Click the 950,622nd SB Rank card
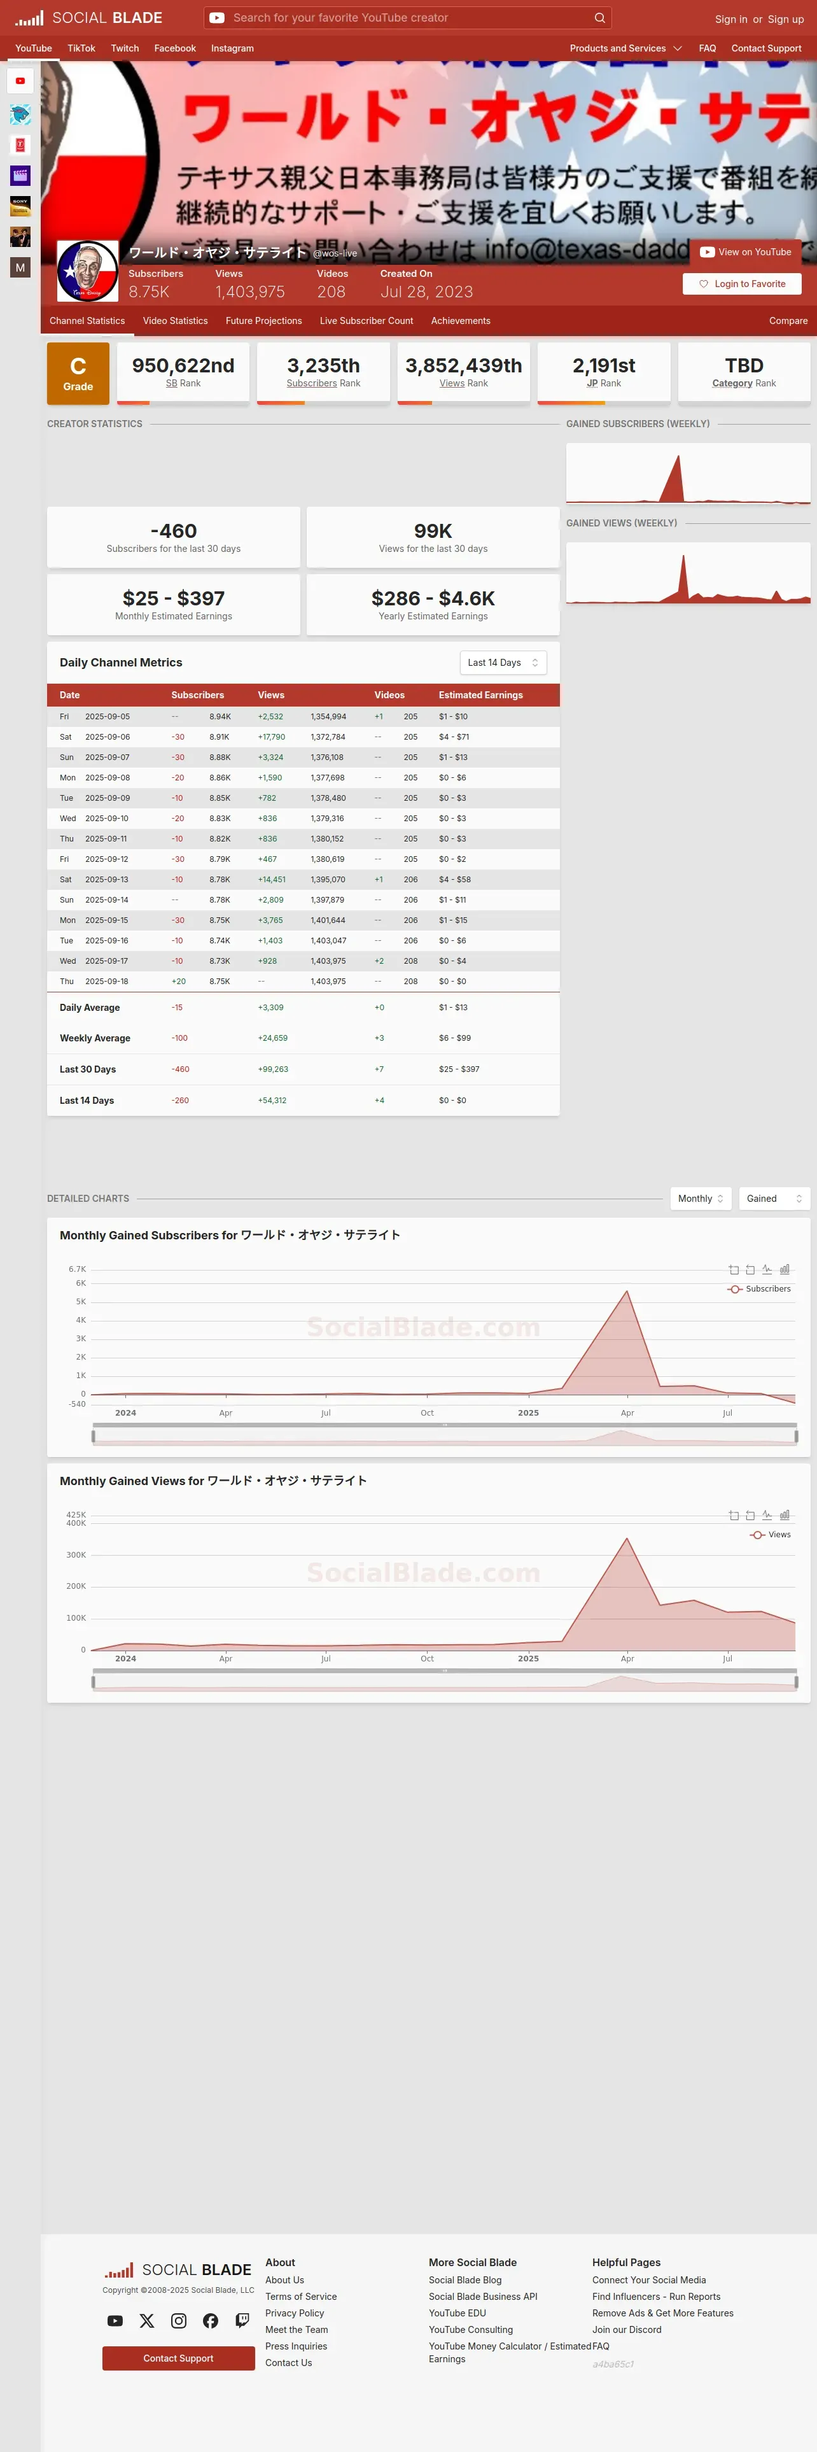Screen dimensions: 817x2452 (183, 373)
